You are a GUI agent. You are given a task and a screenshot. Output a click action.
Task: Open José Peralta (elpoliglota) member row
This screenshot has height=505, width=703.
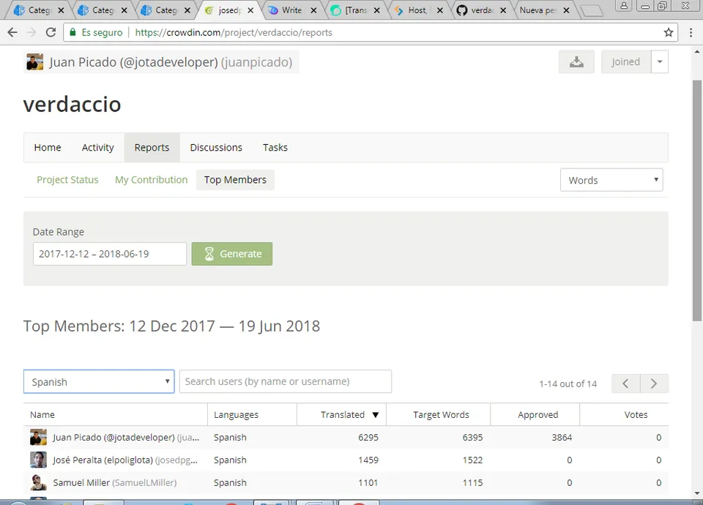(346, 460)
